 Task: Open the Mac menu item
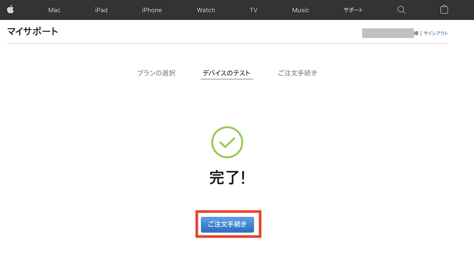(54, 10)
